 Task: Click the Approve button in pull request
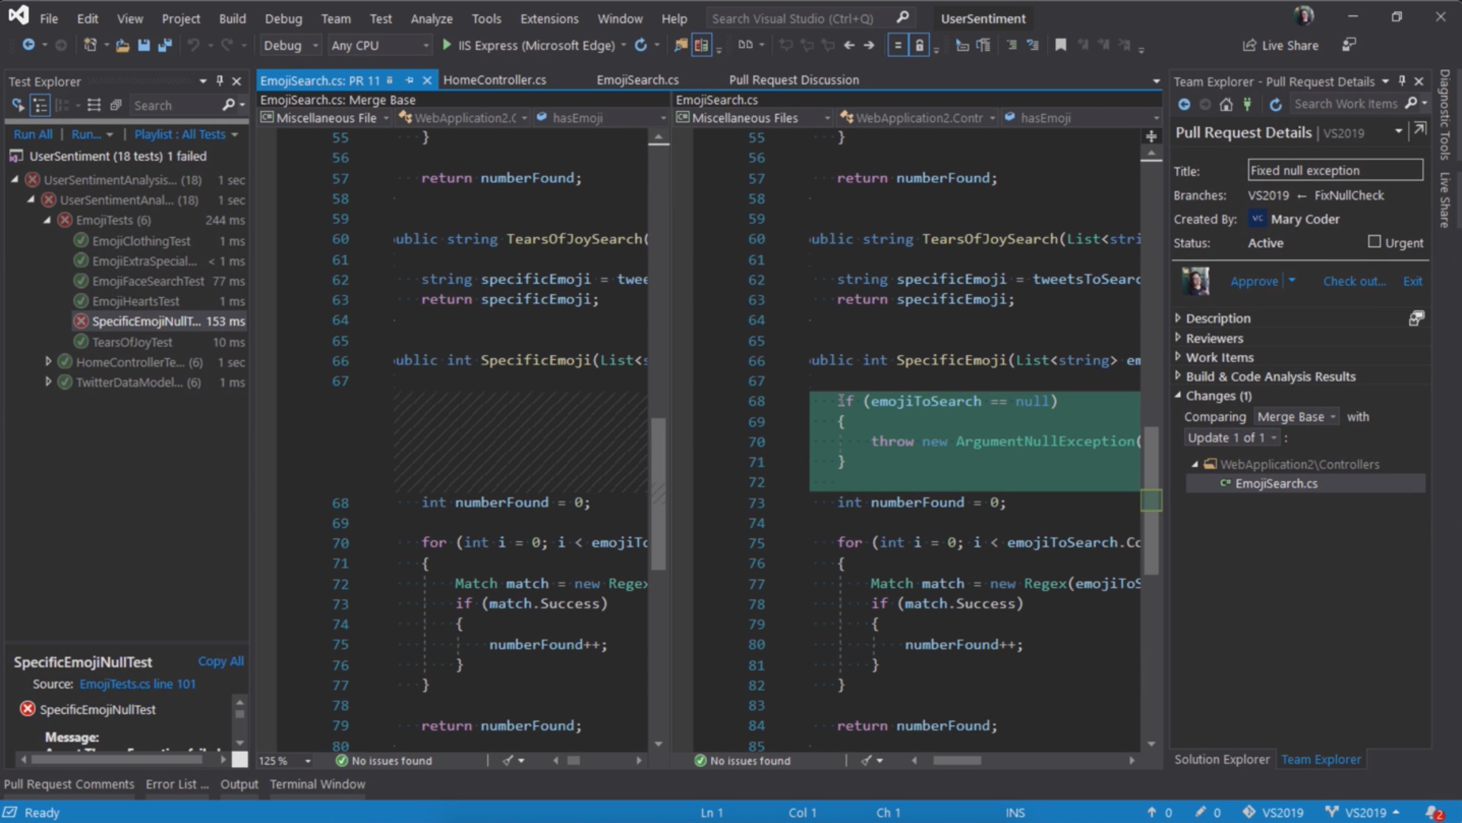coord(1253,280)
